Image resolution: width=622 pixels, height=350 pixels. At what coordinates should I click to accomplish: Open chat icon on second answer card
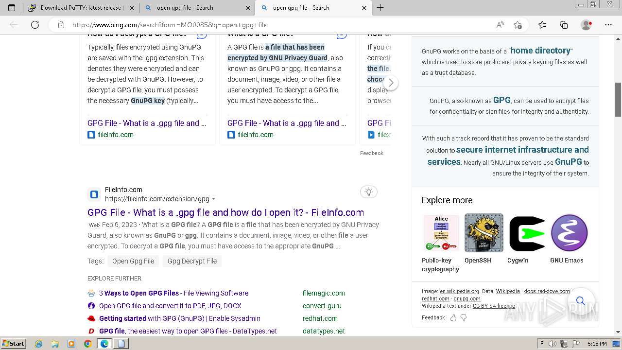pos(342,35)
